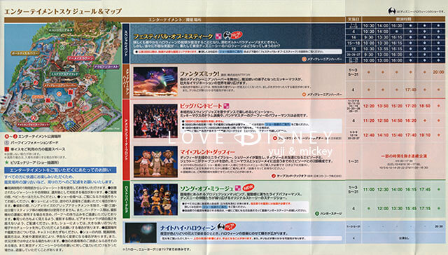Click the Halloween Mickey icon beside フェスティバル・オブ・ミスティーク
The height and width of the screenshot is (255, 448).
[x=227, y=35]
